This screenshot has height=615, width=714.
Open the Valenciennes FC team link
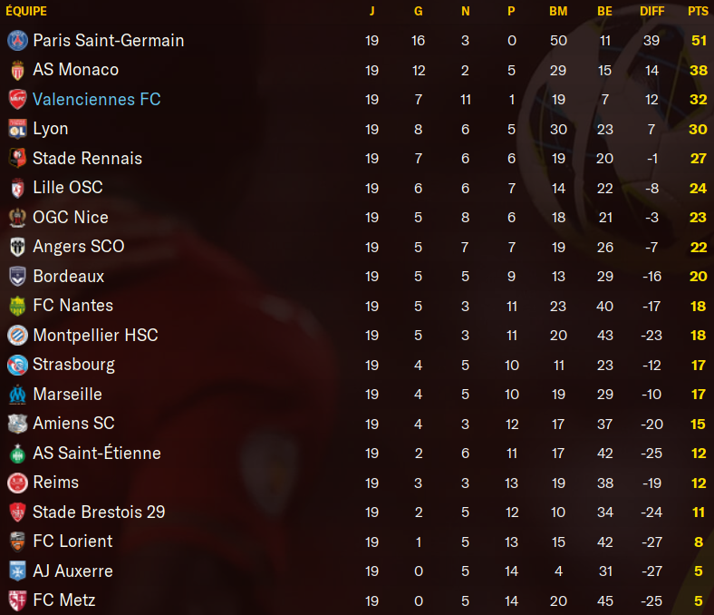coord(97,100)
